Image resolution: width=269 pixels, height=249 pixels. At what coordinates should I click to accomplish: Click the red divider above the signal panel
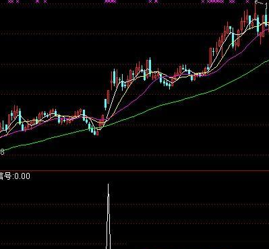(134, 171)
